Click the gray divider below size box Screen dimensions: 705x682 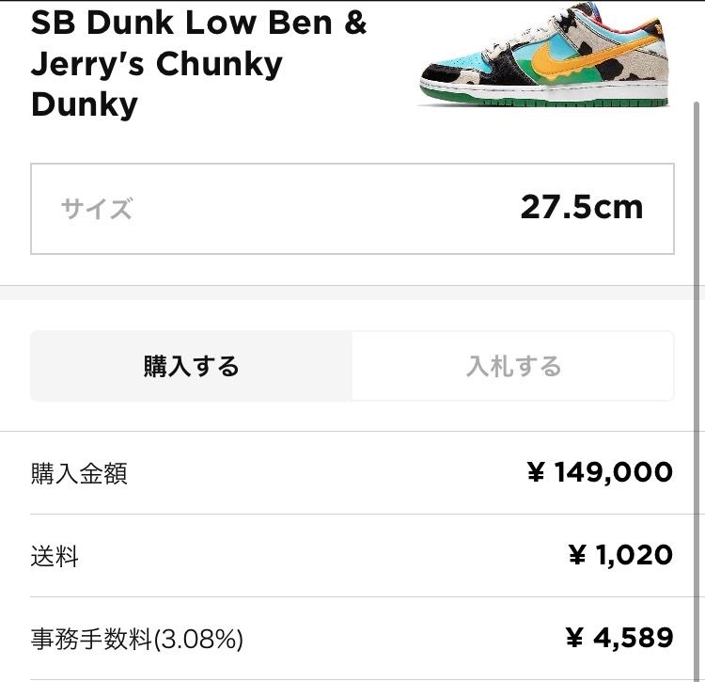352,293
